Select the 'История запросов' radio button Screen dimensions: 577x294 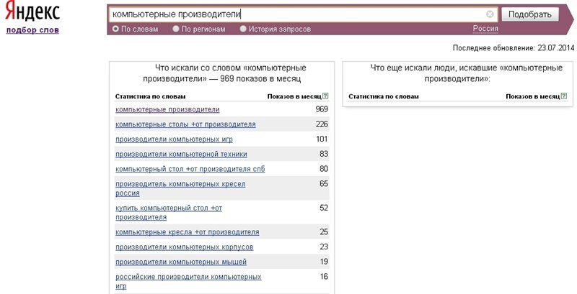243,29
